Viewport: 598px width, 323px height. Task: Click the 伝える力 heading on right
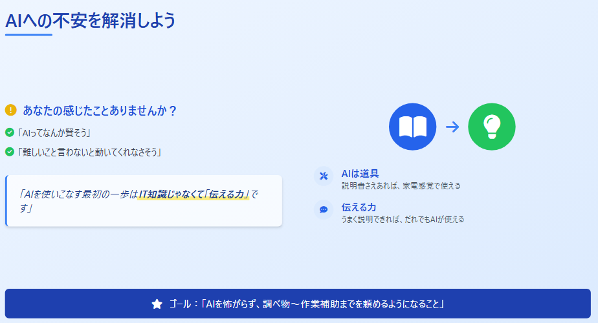point(359,207)
